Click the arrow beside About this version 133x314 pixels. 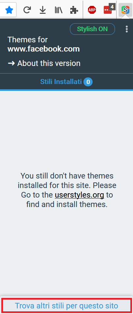click(11, 63)
